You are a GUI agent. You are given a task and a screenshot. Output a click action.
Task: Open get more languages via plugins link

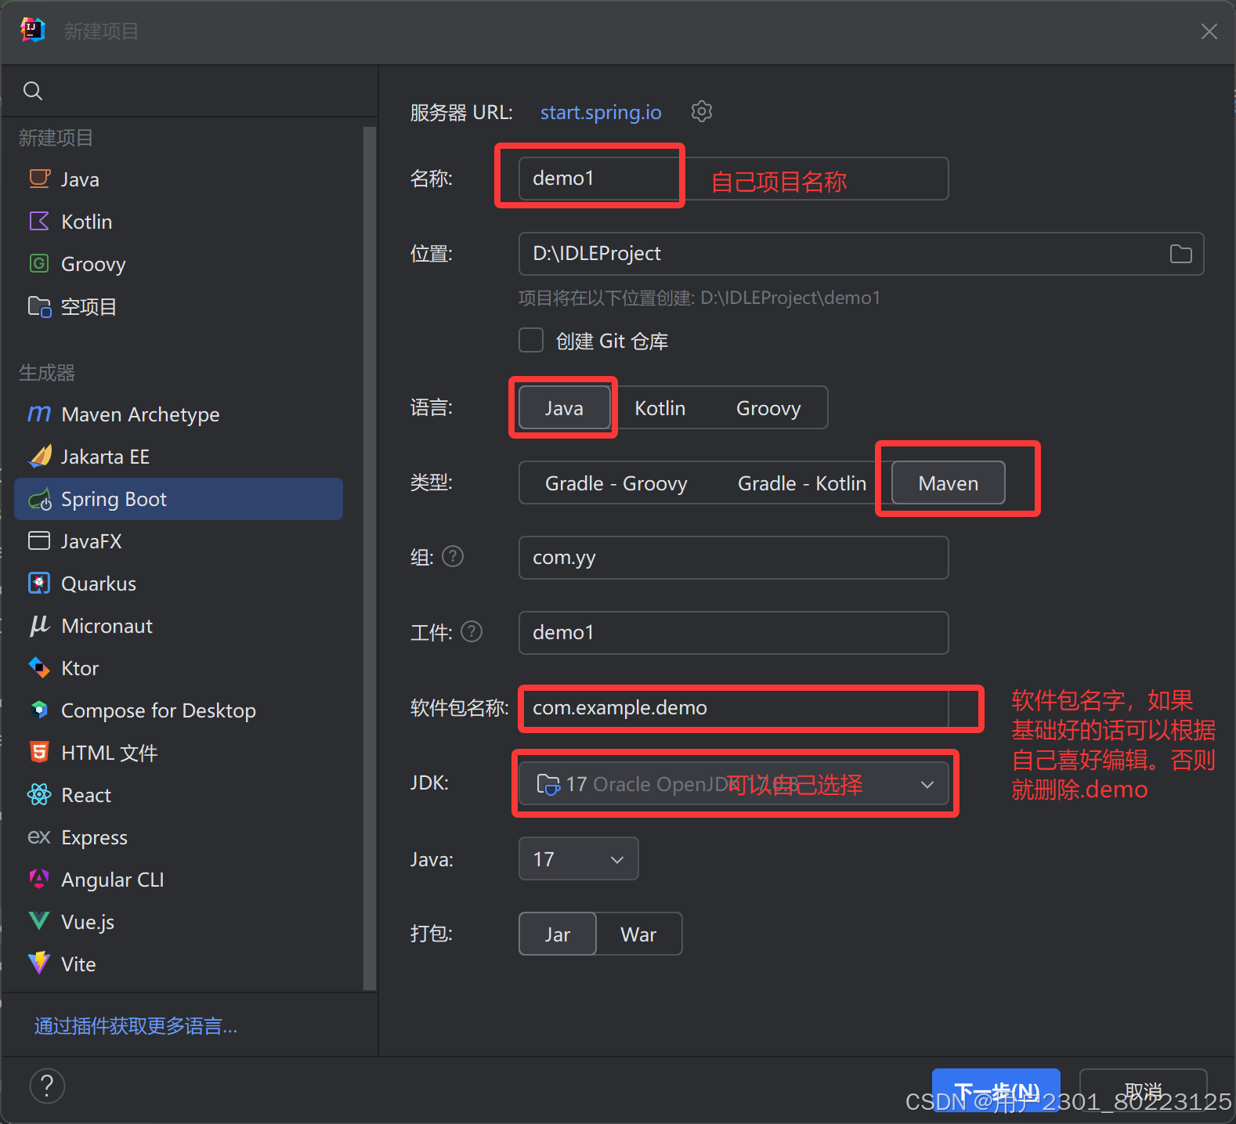(136, 1026)
